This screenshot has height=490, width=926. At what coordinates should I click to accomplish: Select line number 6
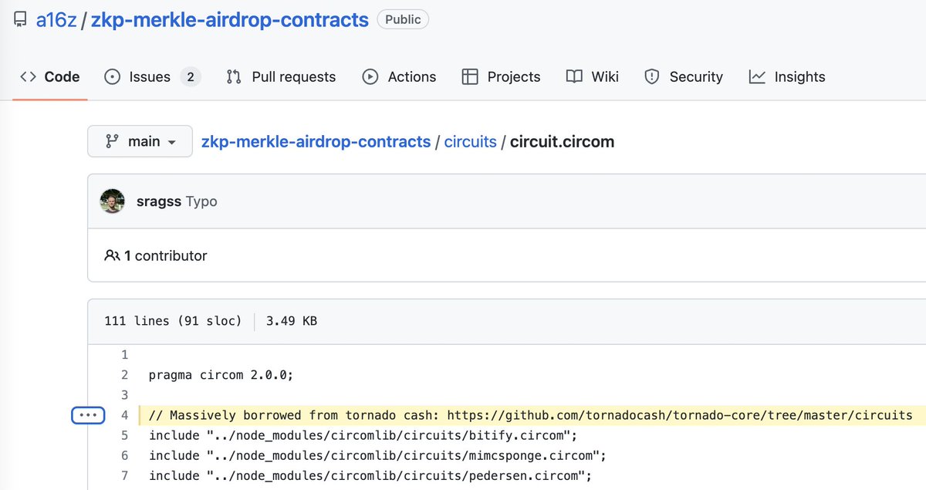click(123, 455)
